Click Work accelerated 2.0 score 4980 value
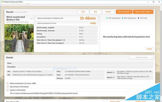162x102 pixels. (x=93, y=23)
